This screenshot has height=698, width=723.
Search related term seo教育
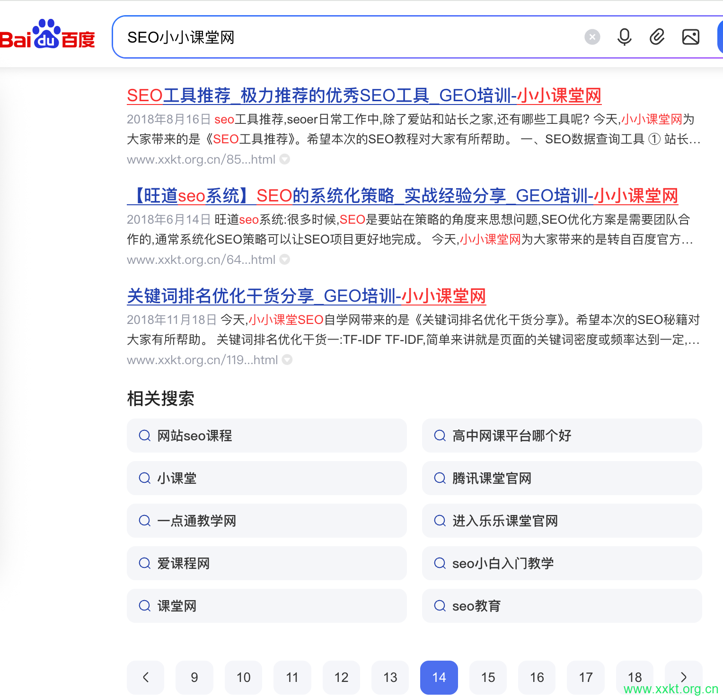(x=562, y=606)
